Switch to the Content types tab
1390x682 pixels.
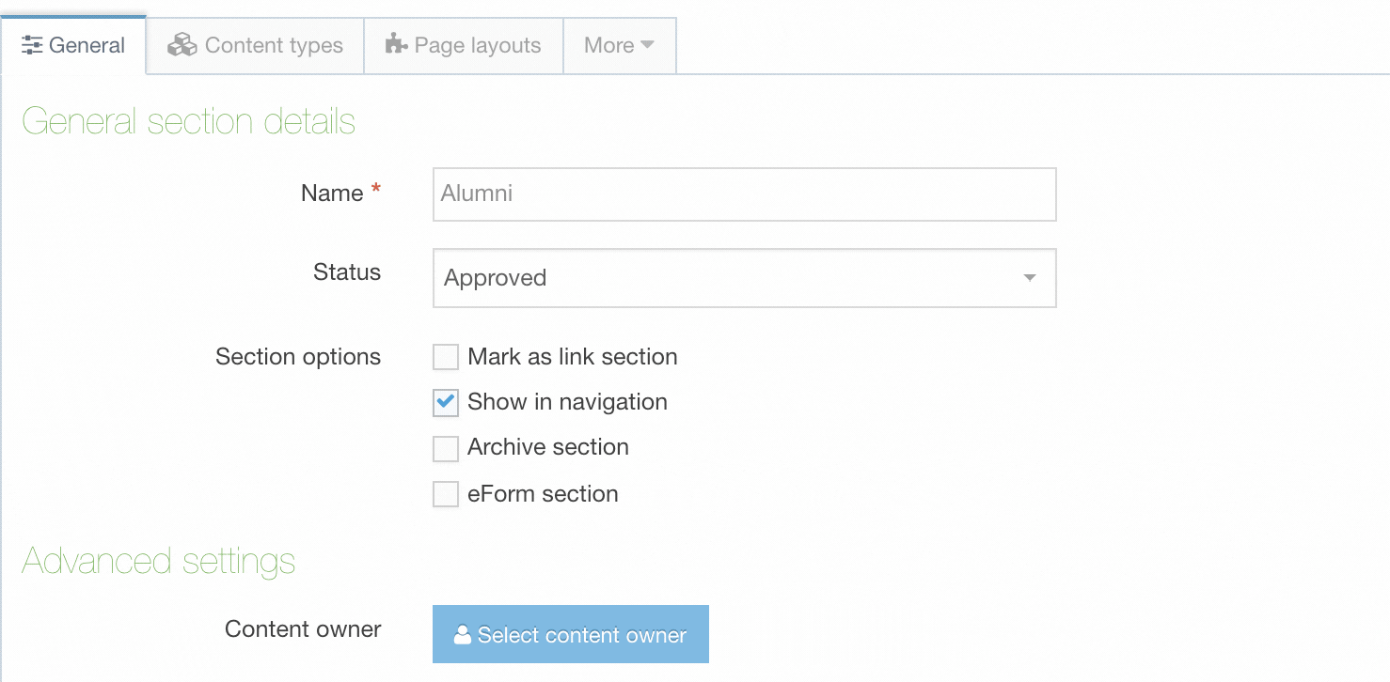coord(273,45)
